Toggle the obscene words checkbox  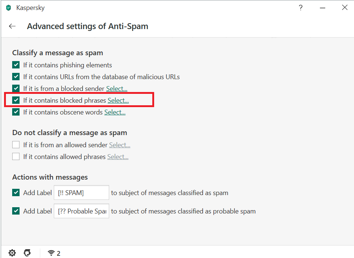16,112
